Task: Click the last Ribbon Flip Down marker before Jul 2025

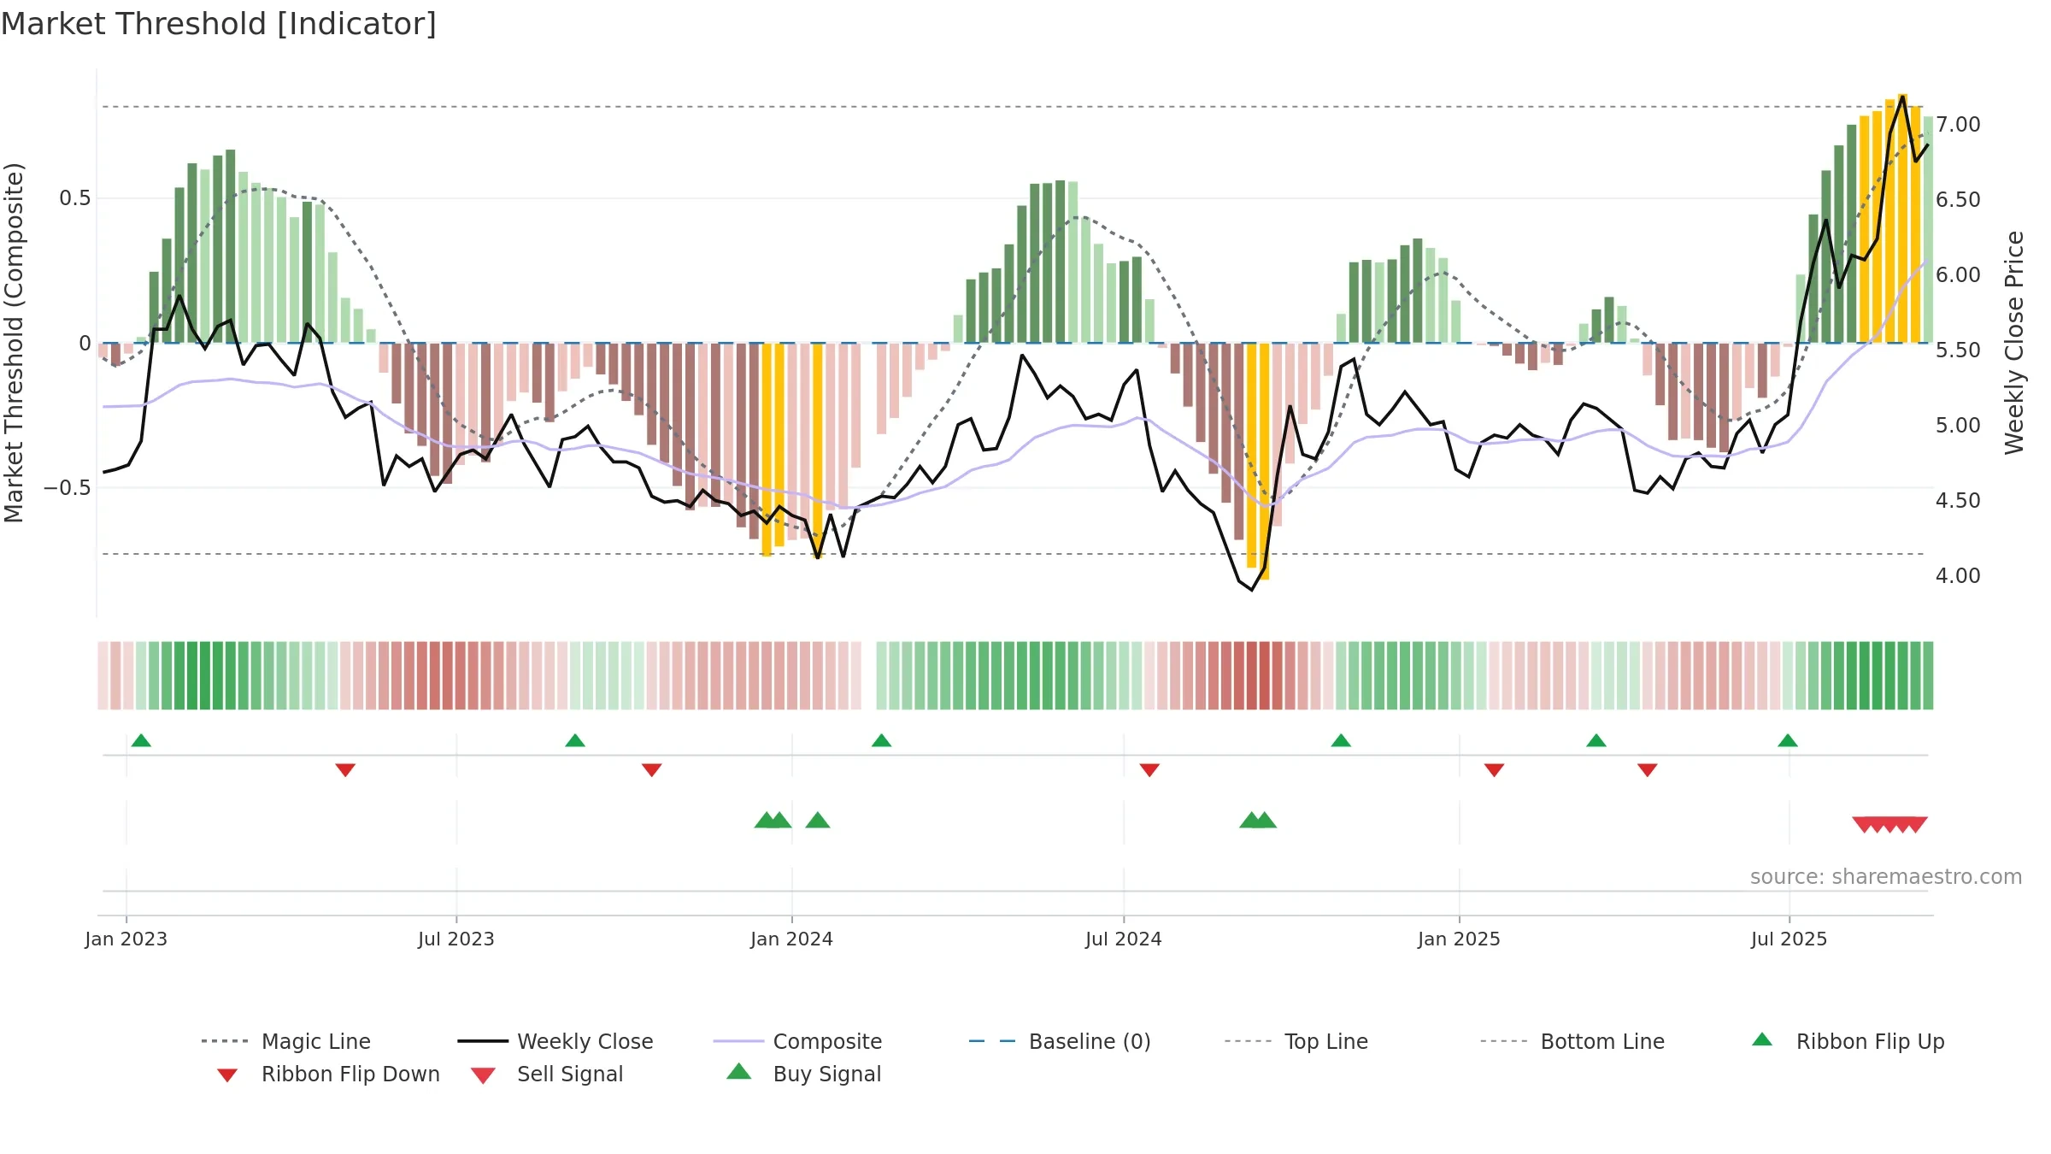Action: click(x=1648, y=770)
